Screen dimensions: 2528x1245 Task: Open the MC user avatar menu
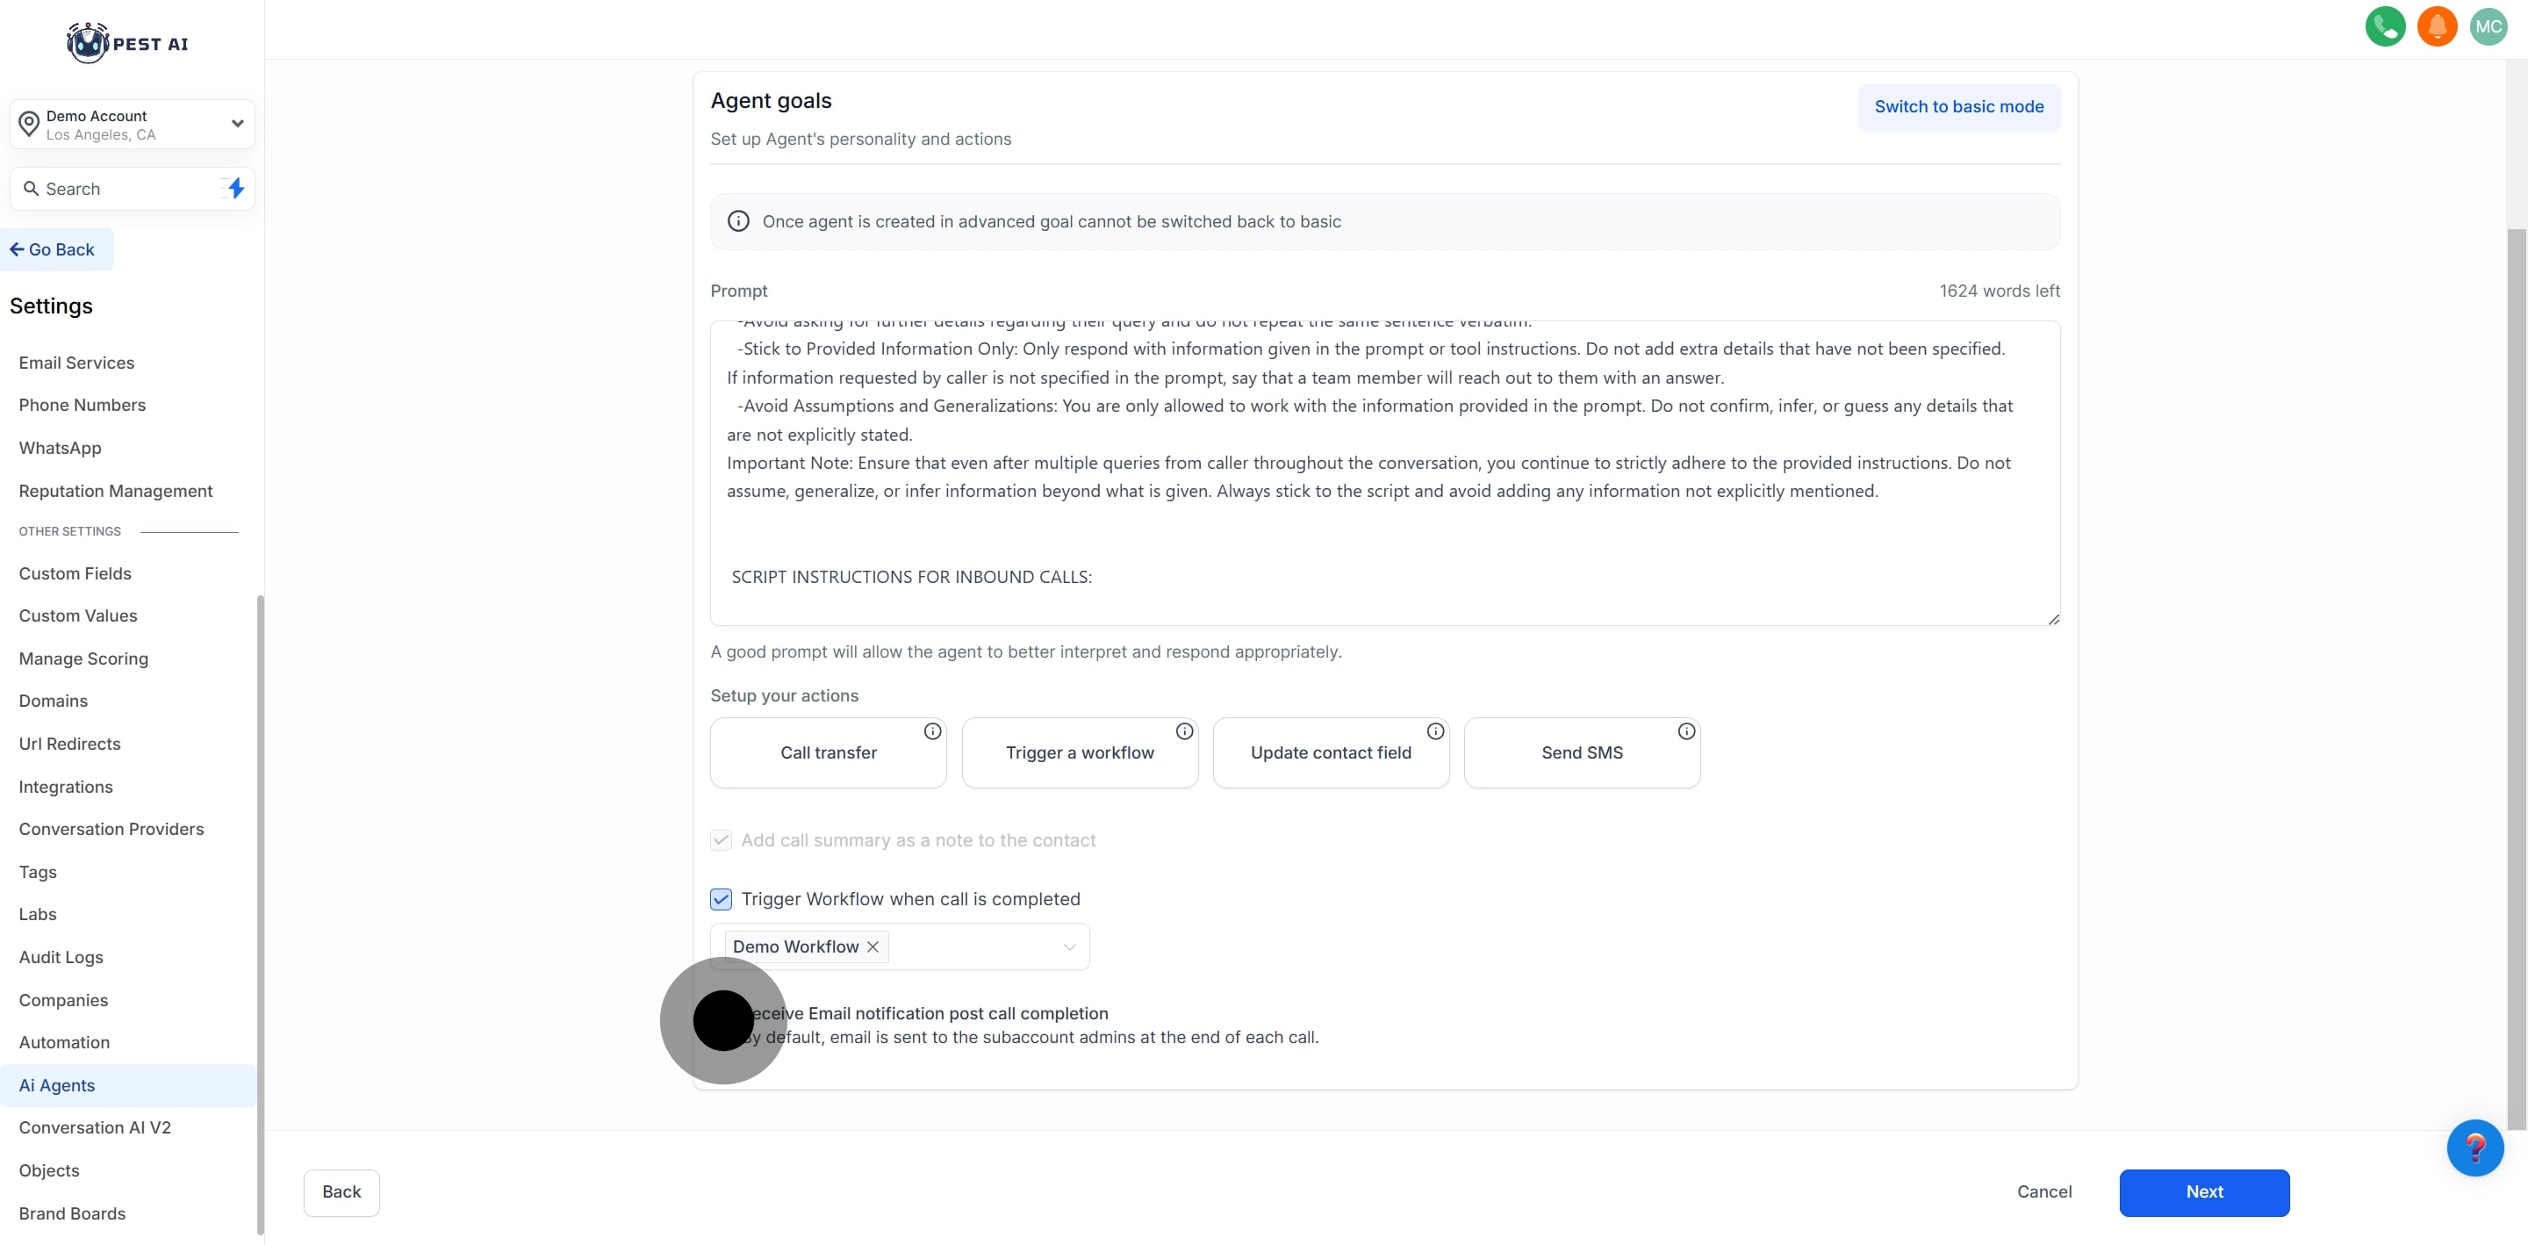[2488, 26]
